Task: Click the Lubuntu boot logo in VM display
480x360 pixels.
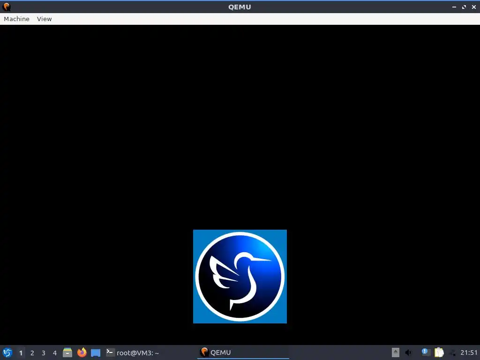Action: click(240, 277)
